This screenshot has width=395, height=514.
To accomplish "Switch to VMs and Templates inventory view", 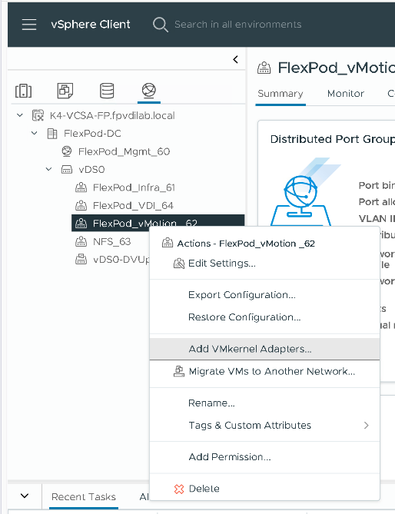I will [x=65, y=91].
